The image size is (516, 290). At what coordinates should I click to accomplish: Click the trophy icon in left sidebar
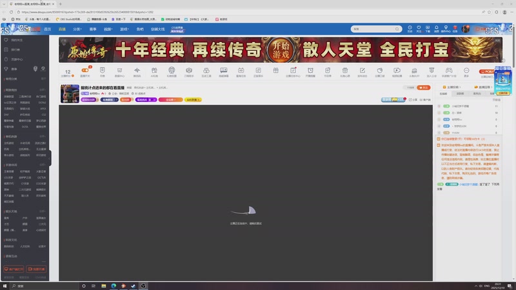(6, 69)
